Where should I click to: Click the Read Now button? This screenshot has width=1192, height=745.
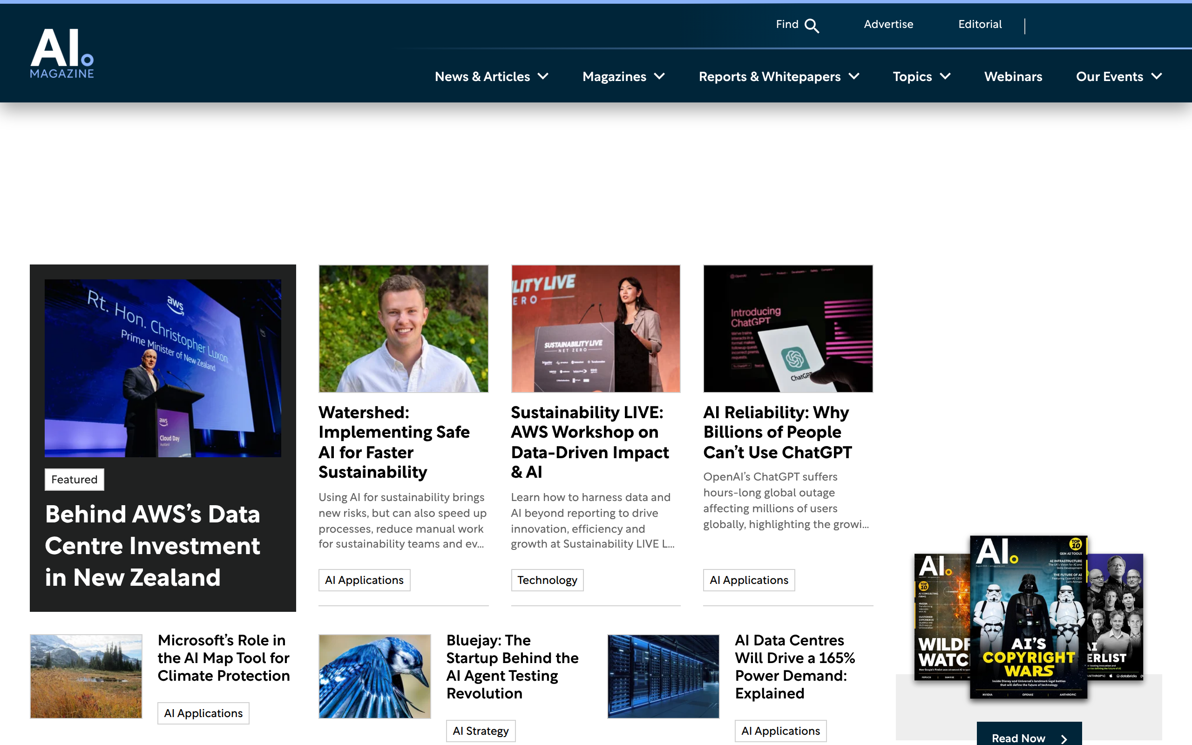point(1029,734)
